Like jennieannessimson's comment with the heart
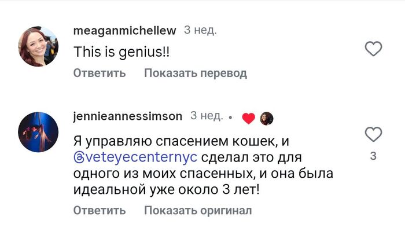The width and height of the screenshot is (405, 235). 374,135
